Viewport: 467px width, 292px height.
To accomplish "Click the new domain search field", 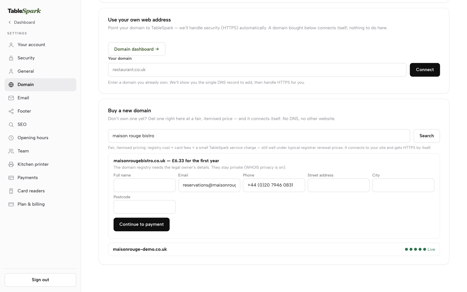I will (x=259, y=136).
